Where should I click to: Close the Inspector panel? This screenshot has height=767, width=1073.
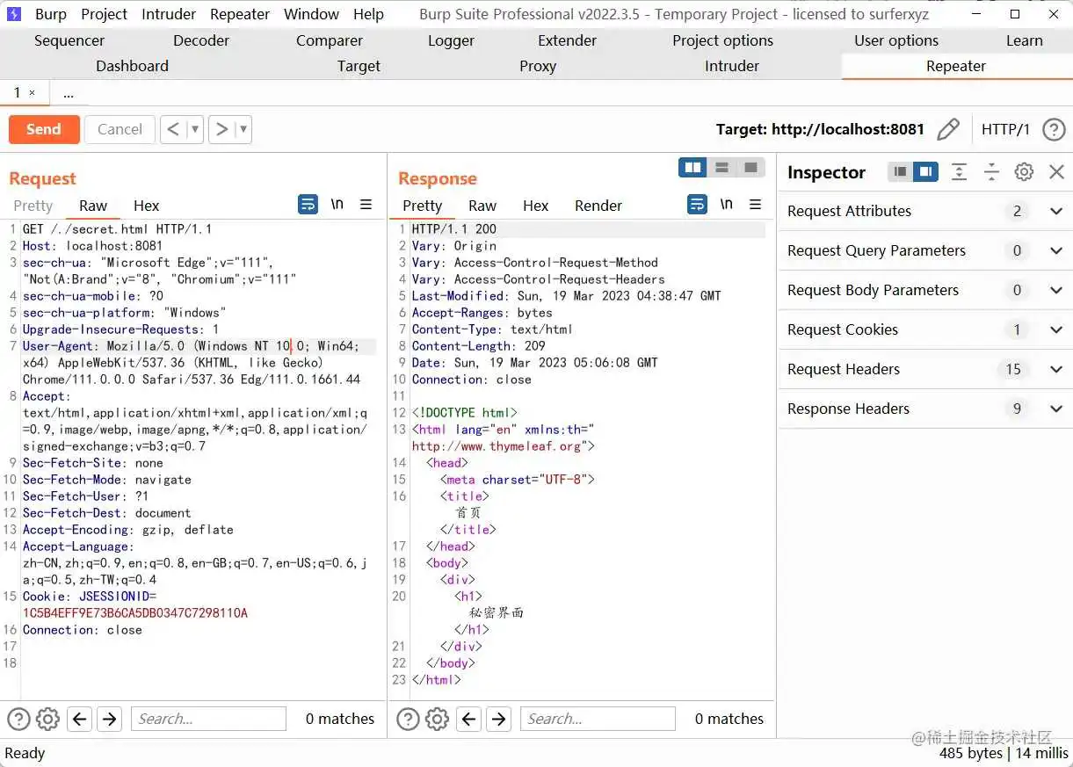[1057, 172]
